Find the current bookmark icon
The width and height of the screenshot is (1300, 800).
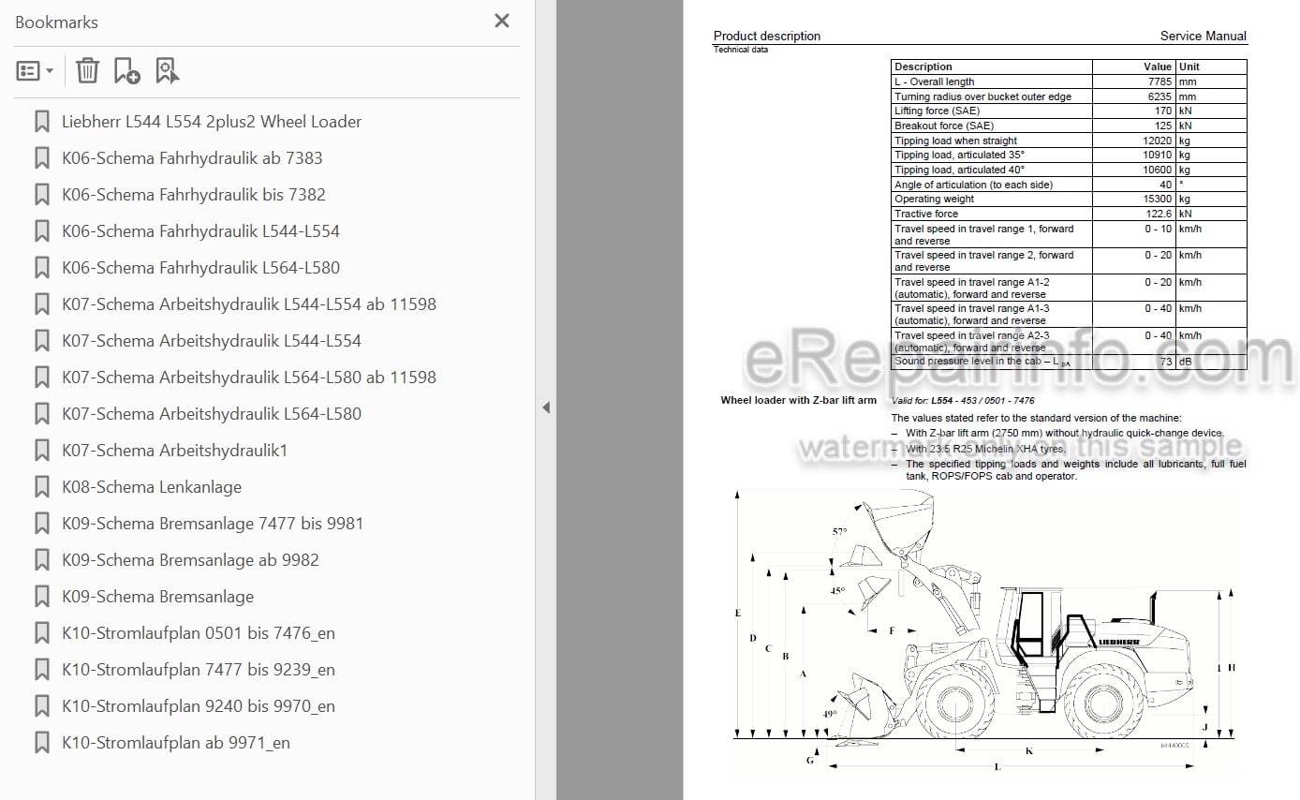pos(167,70)
